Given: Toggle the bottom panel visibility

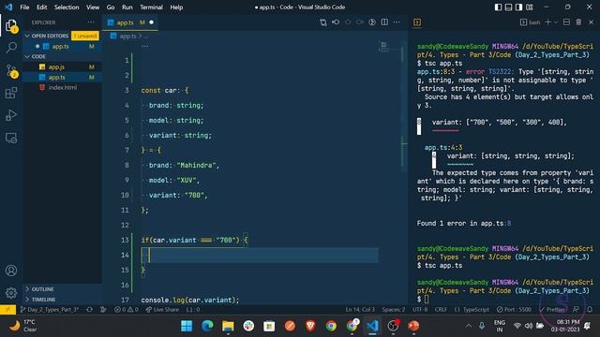Looking at the screenshot, I should click(508, 7).
